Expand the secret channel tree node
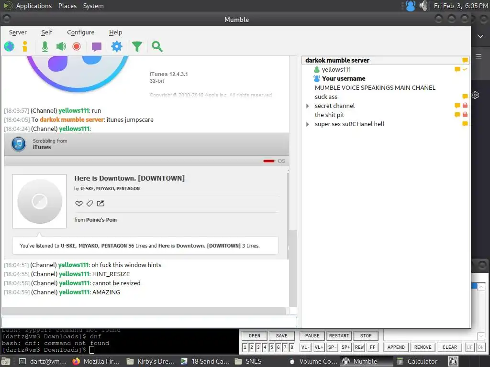The image size is (490, 367). click(x=308, y=106)
